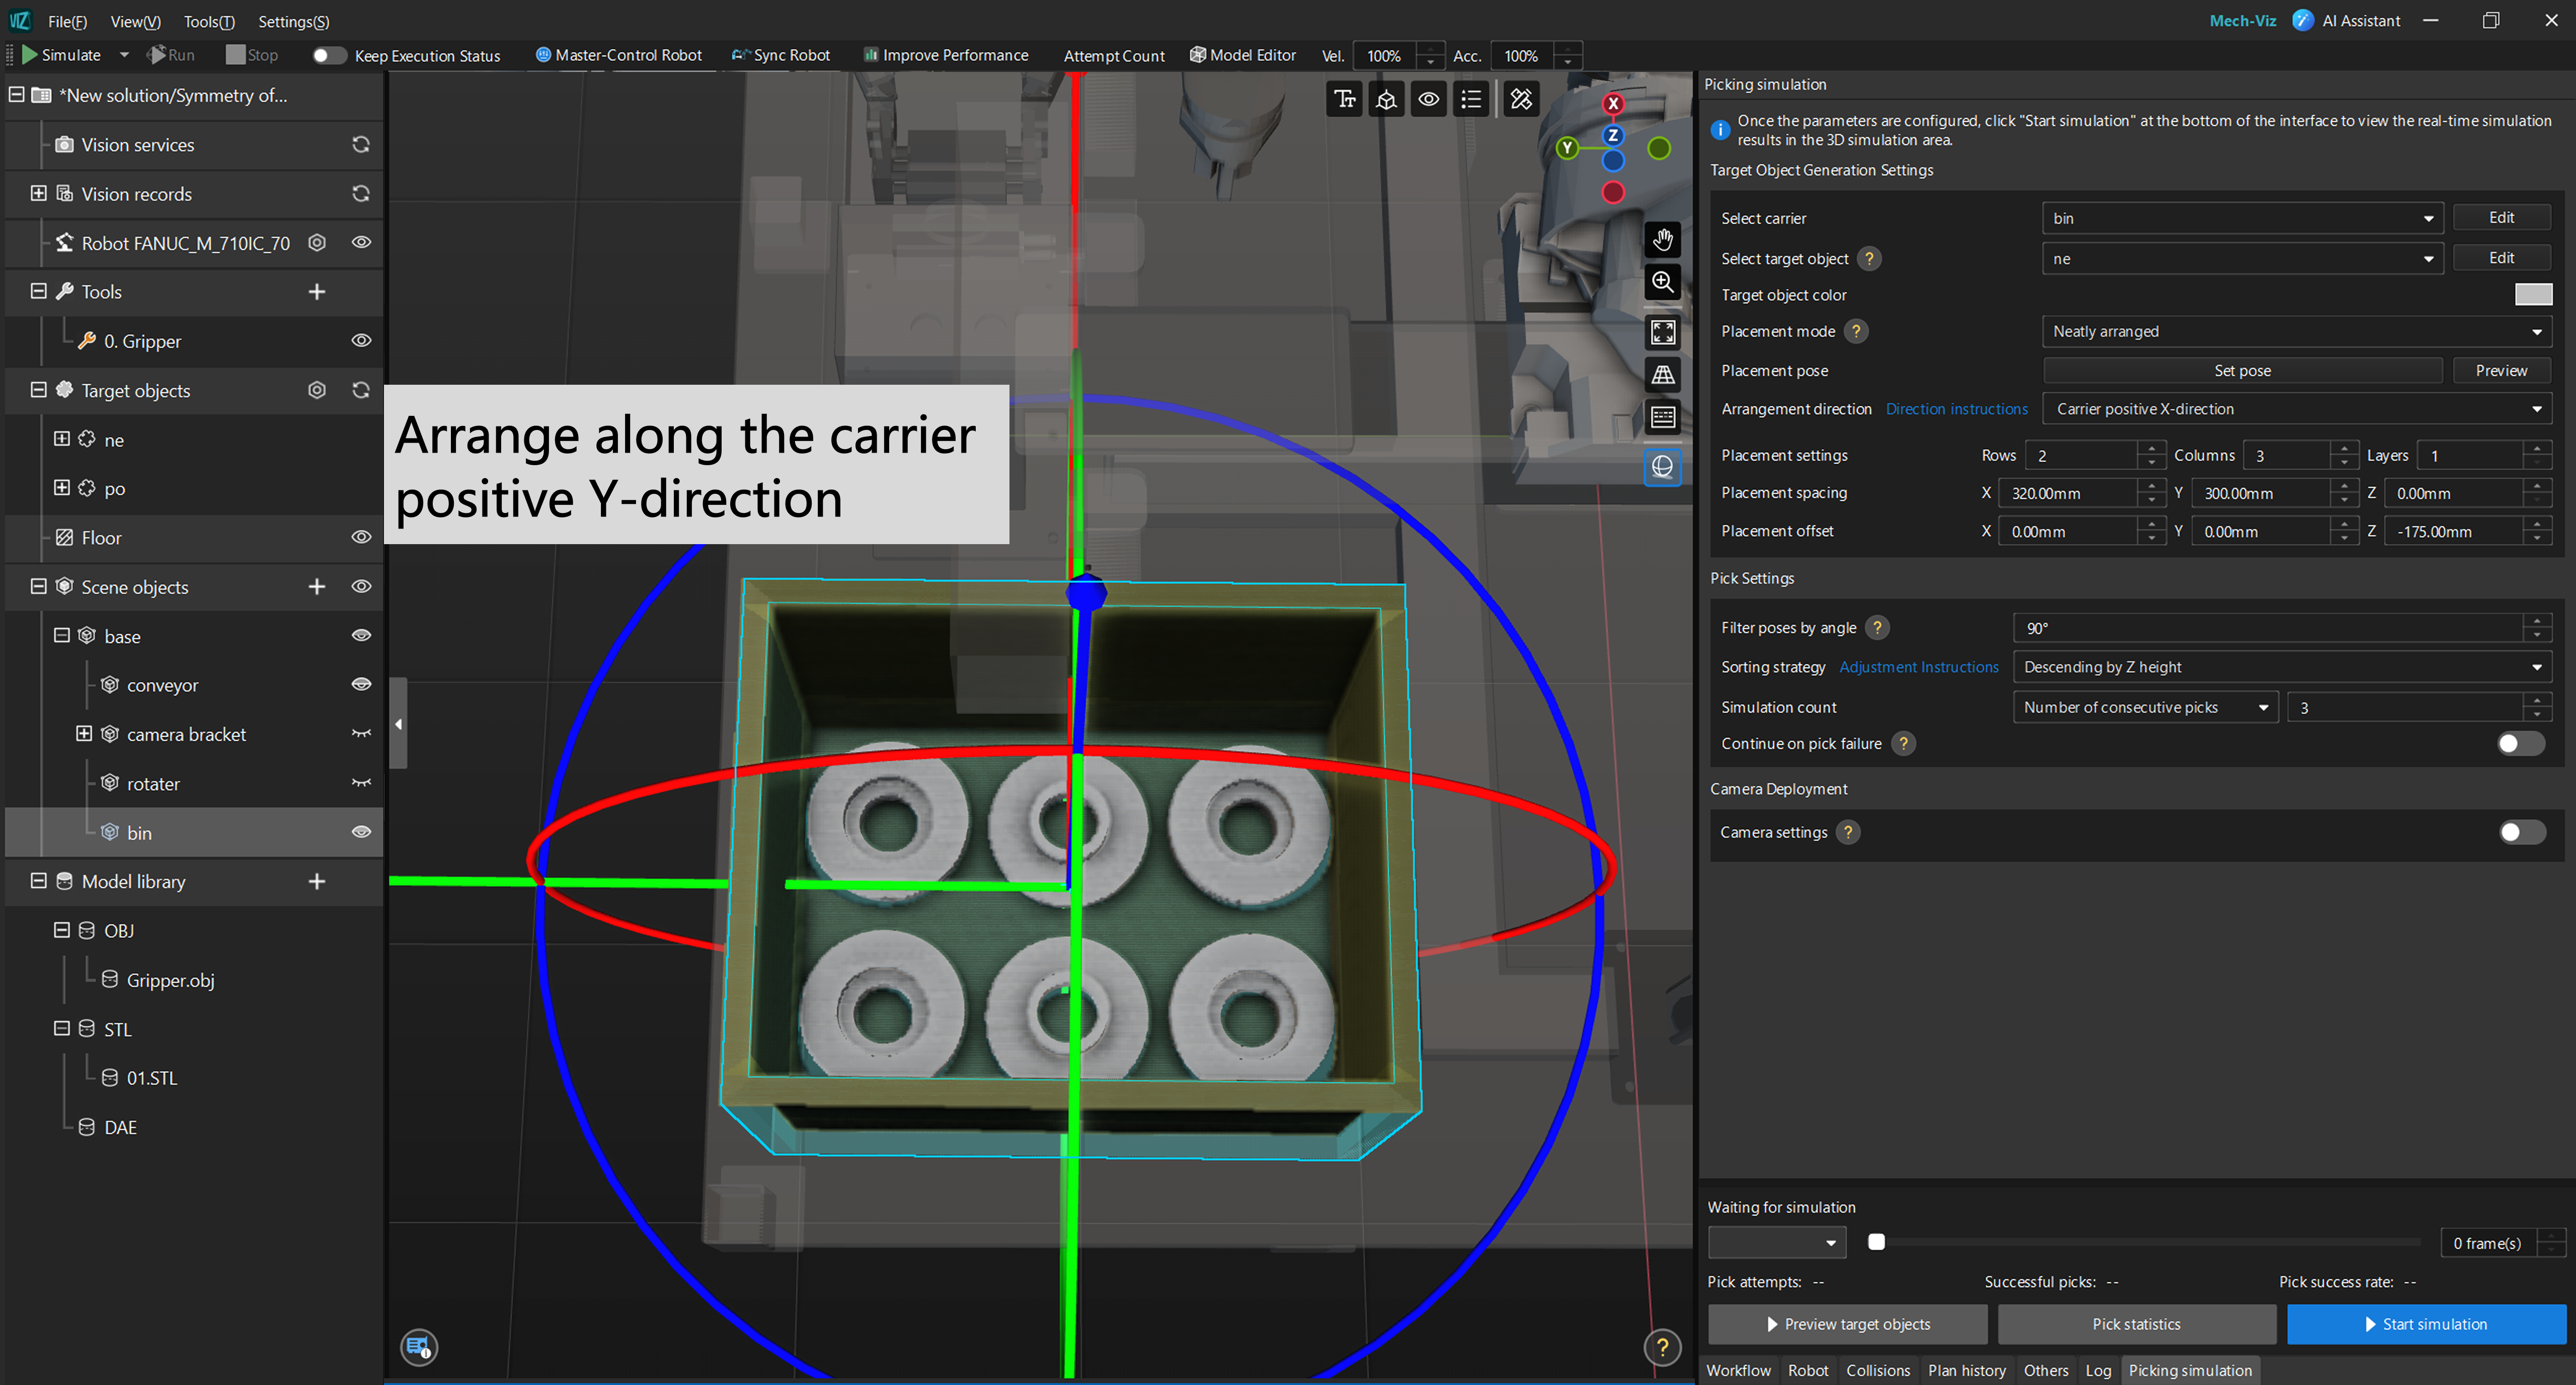Open the Select target object dropdown
Image resolution: width=2576 pixels, height=1385 pixels.
tap(2242, 259)
